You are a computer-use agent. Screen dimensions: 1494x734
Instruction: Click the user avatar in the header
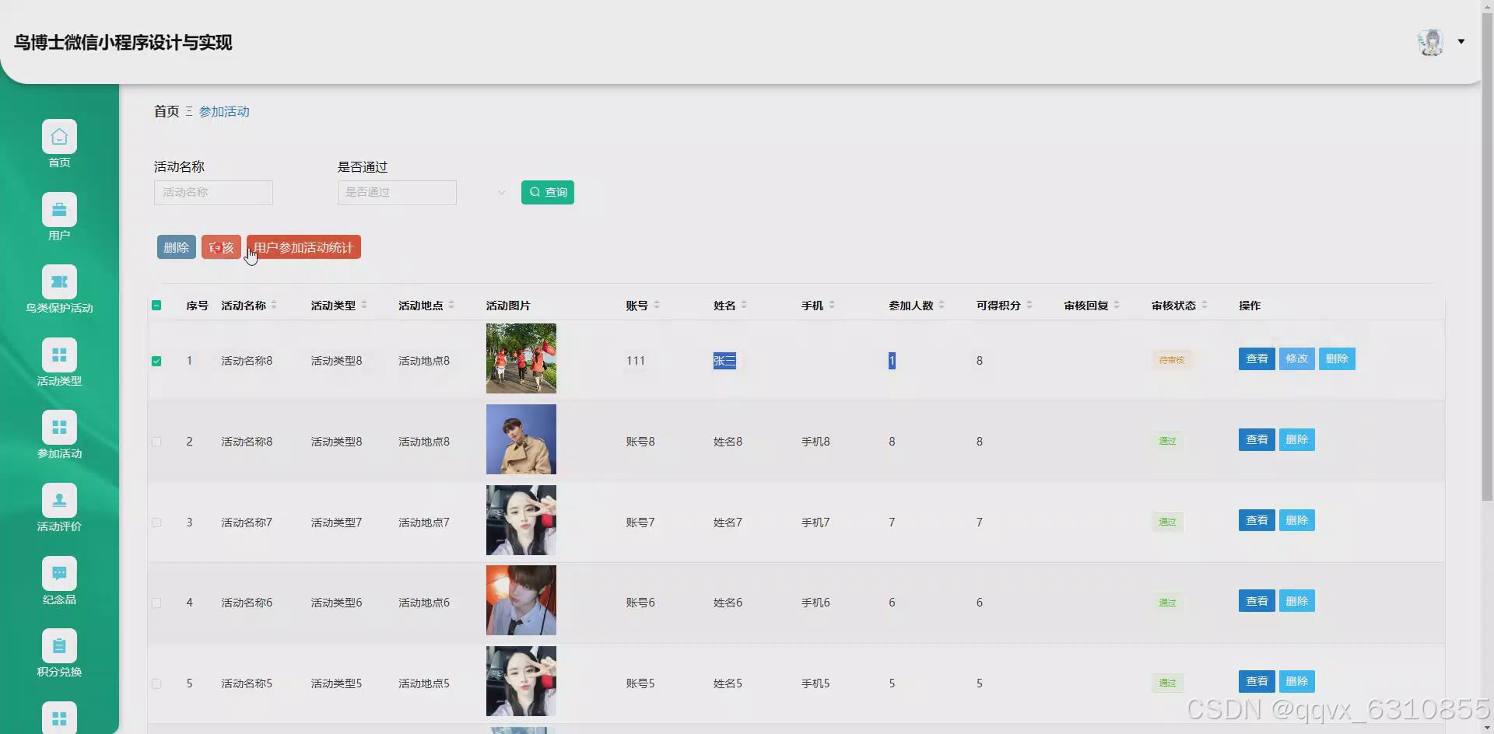(x=1430, y=42)
